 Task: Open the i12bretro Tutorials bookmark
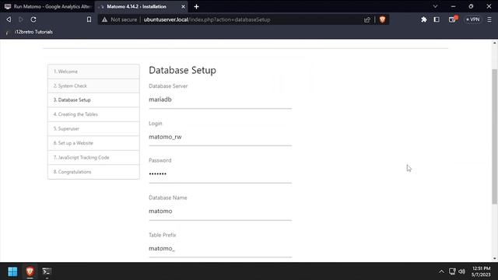point(30,32)
